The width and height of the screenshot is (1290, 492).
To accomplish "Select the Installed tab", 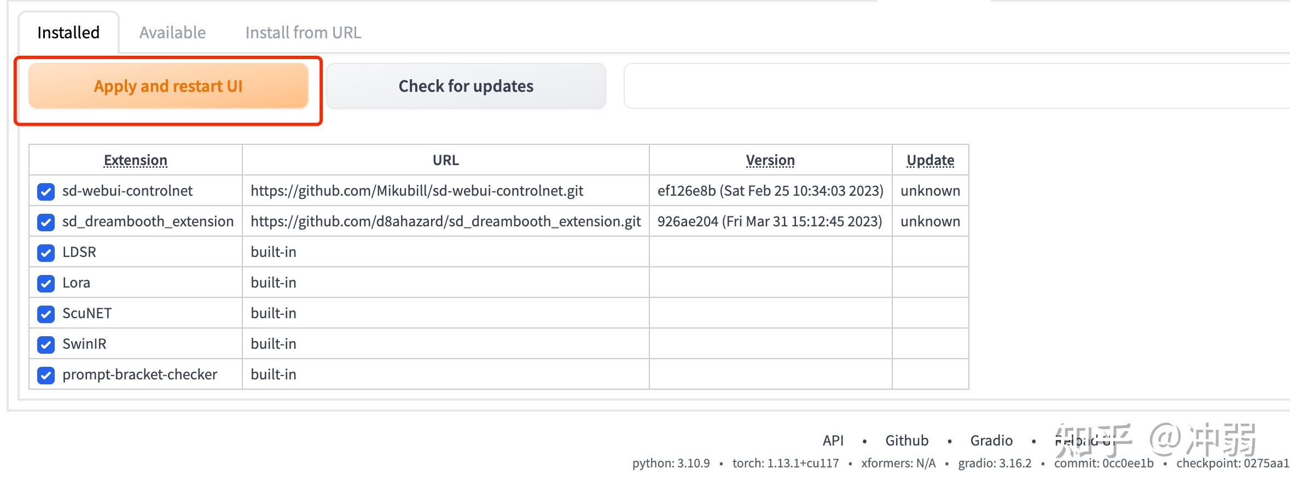I will (68, 32).
